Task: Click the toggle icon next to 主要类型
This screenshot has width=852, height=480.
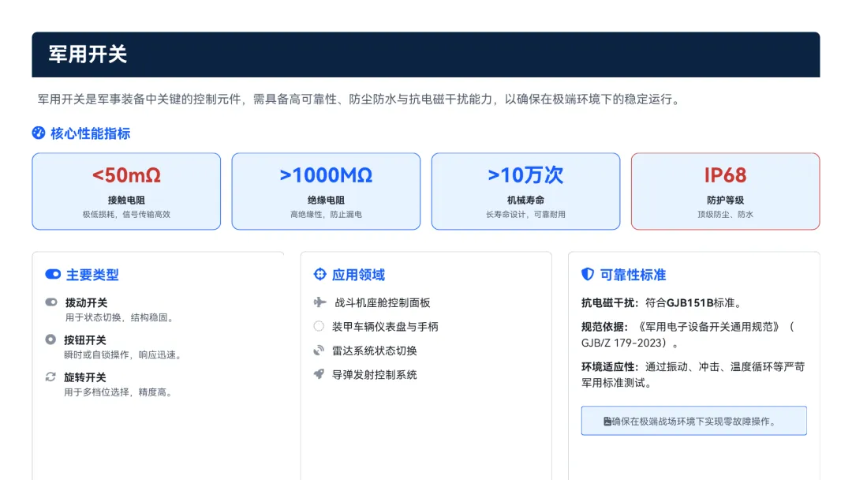Action: coord(53,275)
